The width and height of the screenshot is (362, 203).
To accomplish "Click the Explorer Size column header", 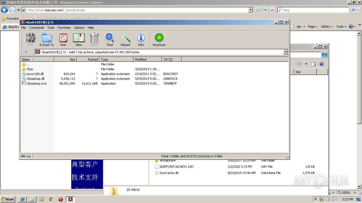I will 305,72.
